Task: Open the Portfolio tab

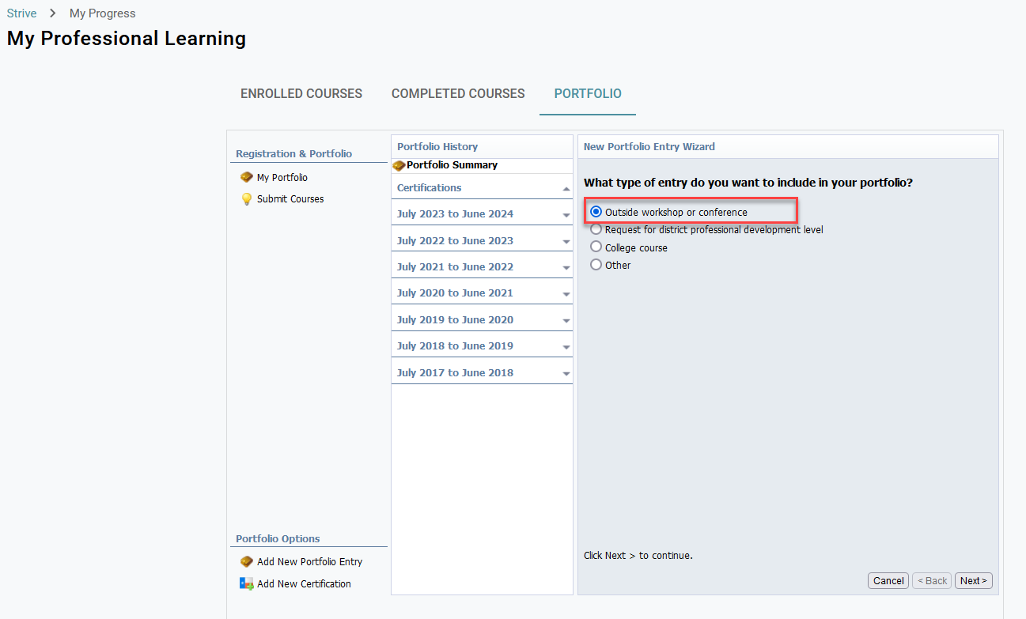Action: pyautogui.click(x=588, y=94)
